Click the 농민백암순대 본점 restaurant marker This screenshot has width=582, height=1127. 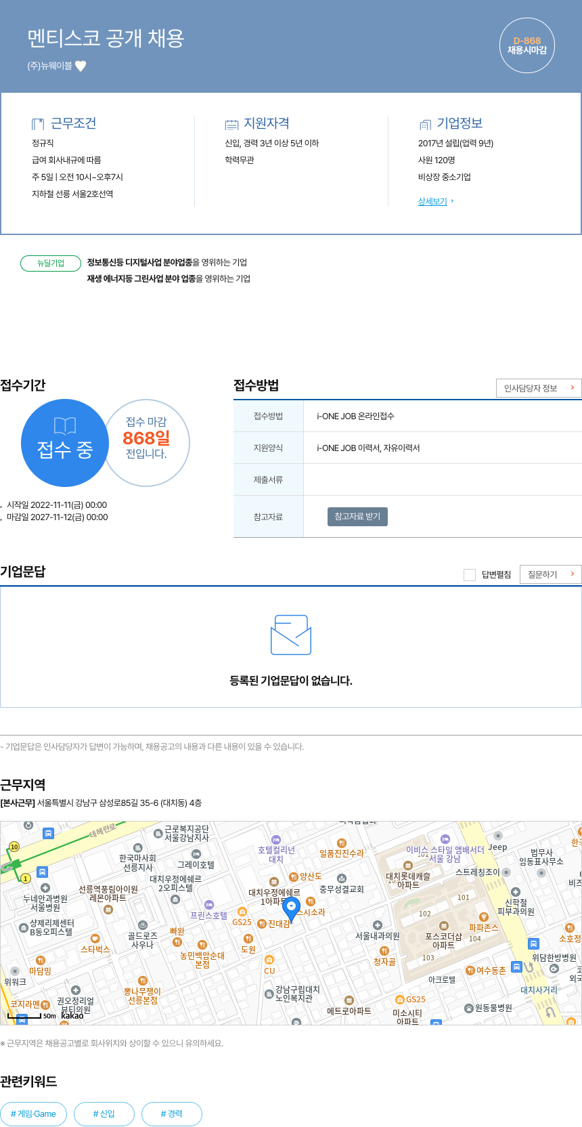click(202, 945)
